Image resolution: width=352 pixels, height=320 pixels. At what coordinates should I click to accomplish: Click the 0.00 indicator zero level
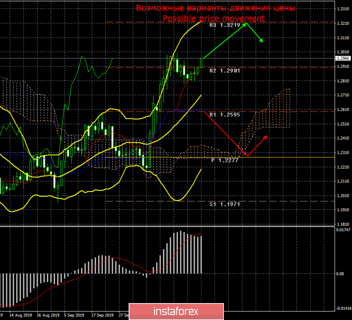tap(340, 274)
